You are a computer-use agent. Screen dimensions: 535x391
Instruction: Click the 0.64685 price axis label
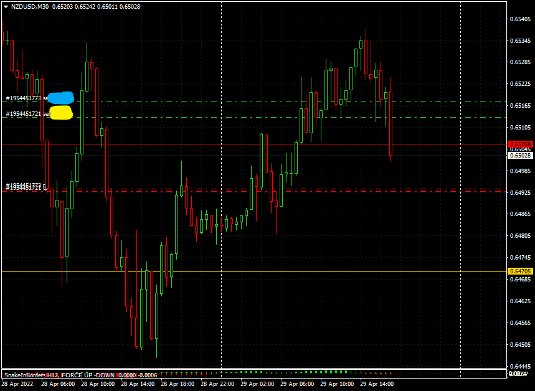(520, 280)
